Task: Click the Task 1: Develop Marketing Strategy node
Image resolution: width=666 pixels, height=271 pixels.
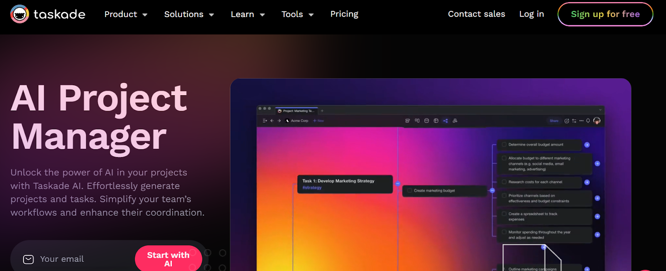Action: tap(345, 184)
